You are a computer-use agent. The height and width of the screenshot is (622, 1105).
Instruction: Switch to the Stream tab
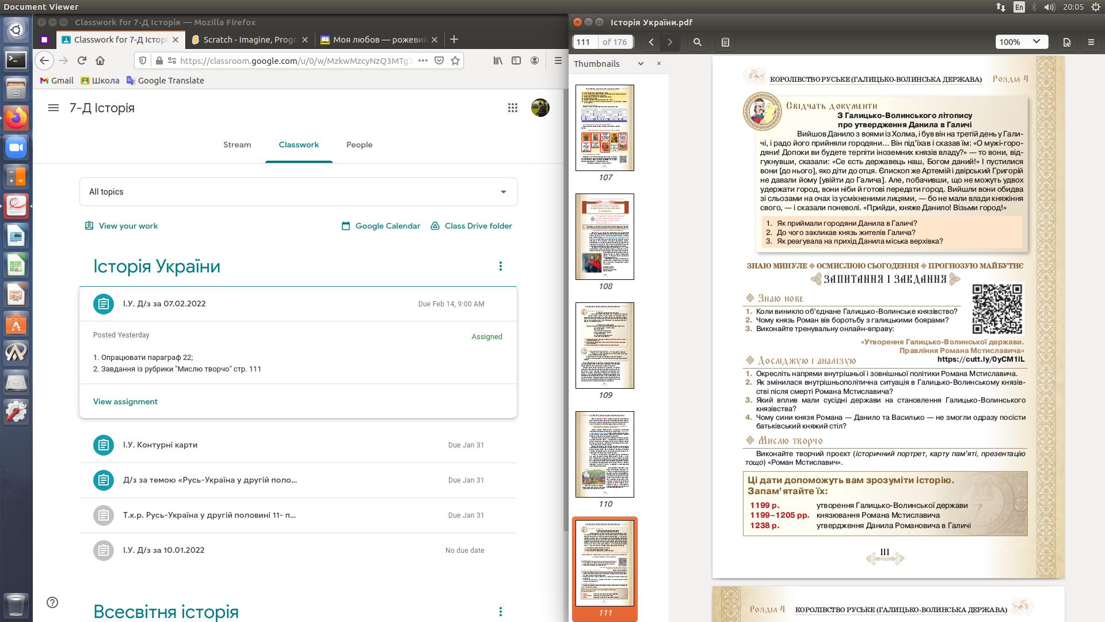point(237,145)
